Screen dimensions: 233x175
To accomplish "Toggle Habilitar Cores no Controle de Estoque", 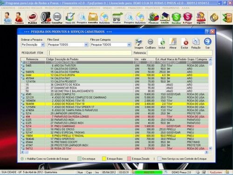I will (x=22, y=159).
